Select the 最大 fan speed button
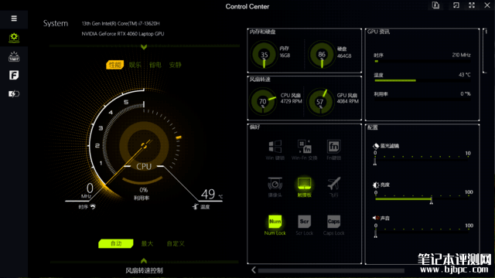Image resolution: width=495 pixels, height=278 pixels. pos(147,244)
